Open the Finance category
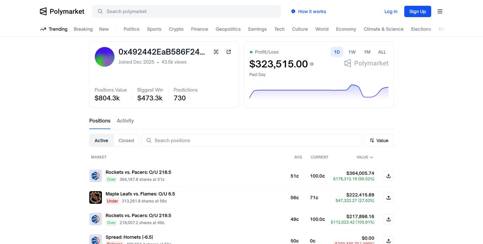The height and width of the screenshot is (244, 483). coord(200,29)
